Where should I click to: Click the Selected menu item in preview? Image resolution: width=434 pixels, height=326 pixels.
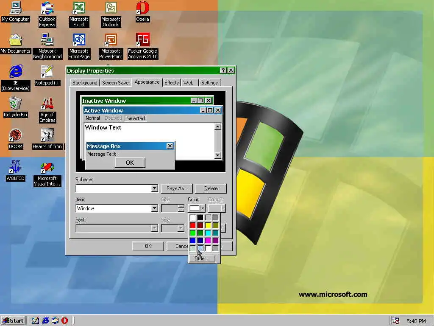(136, 118)
